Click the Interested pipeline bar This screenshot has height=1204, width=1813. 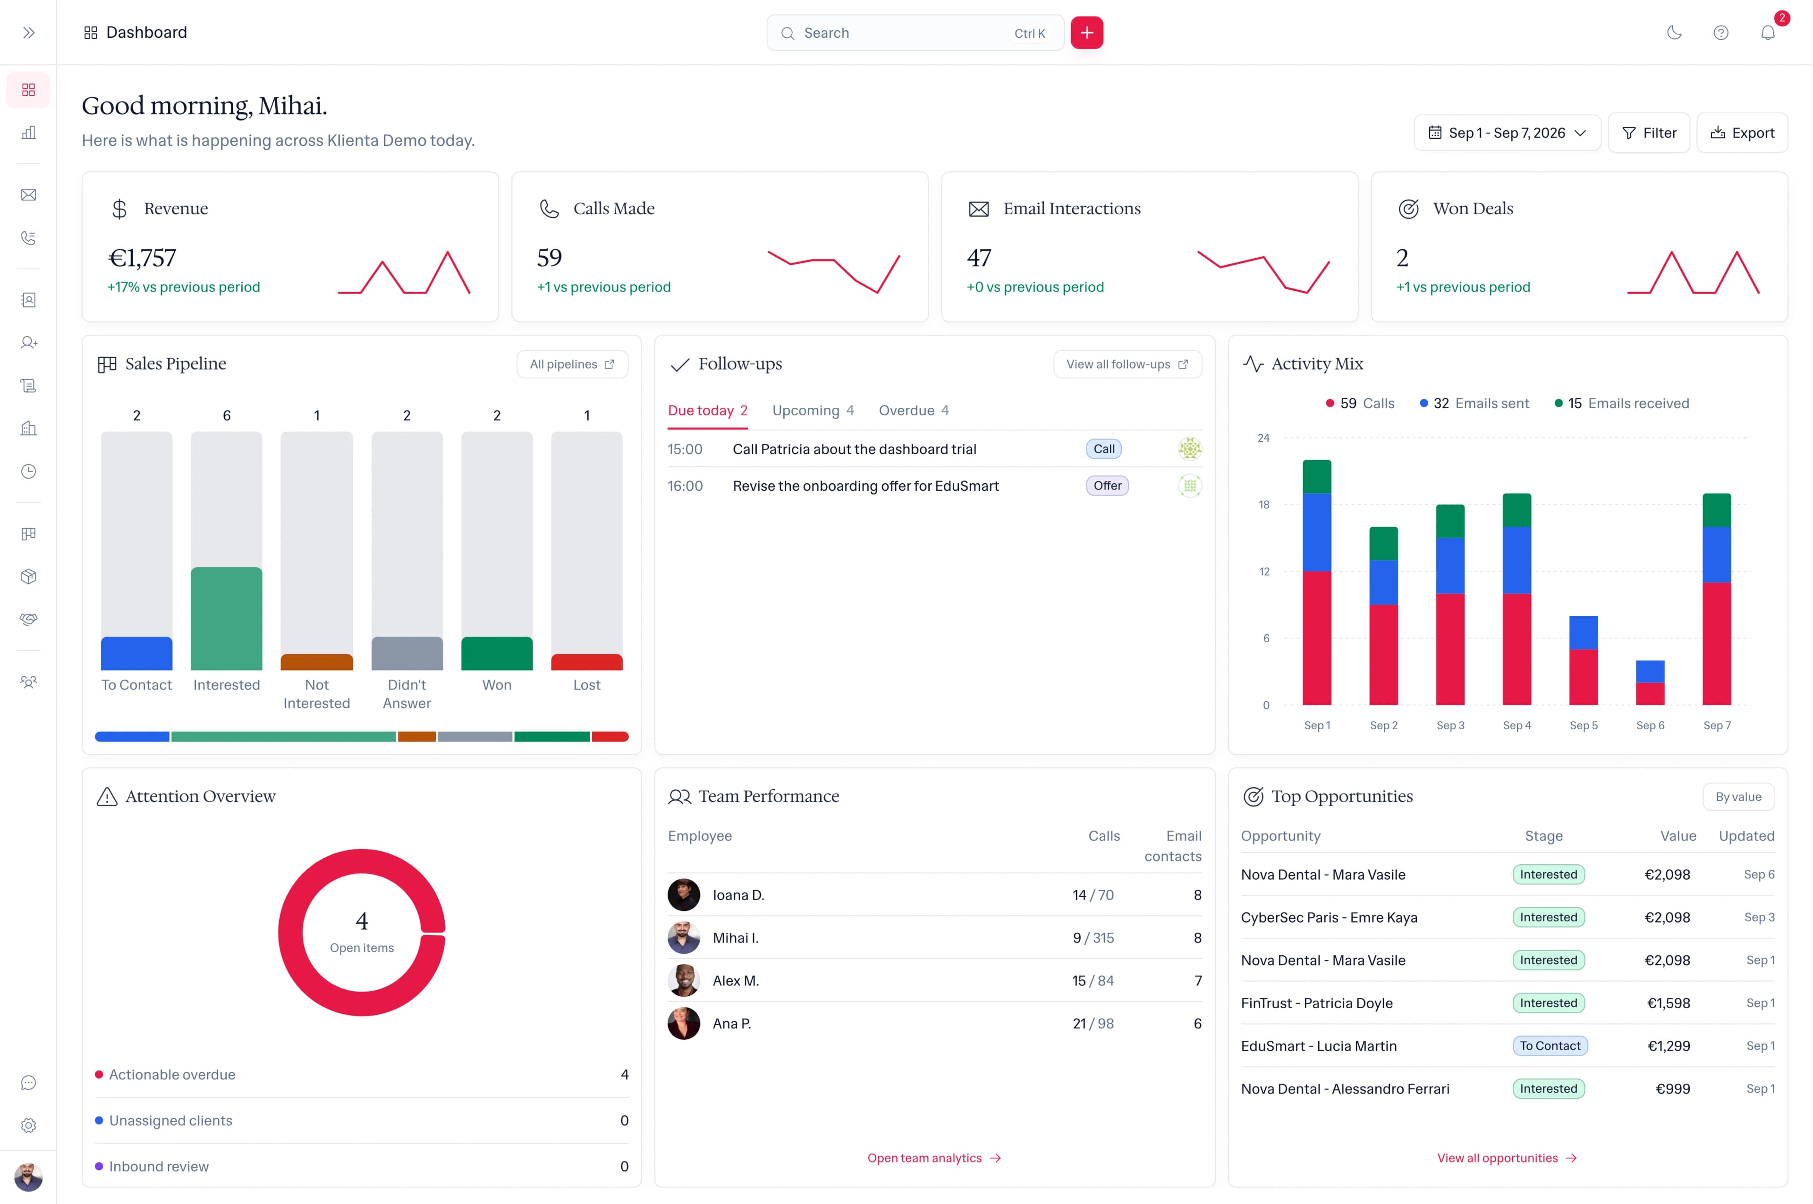point(227,619)
